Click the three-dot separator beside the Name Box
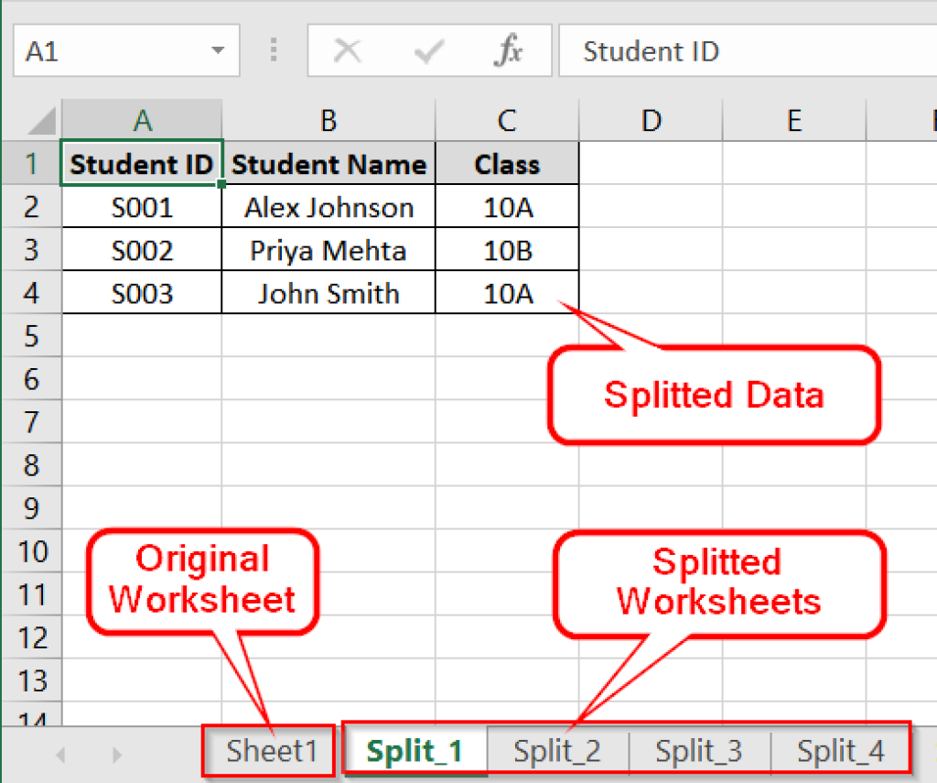937x783 pixels. 272,50
